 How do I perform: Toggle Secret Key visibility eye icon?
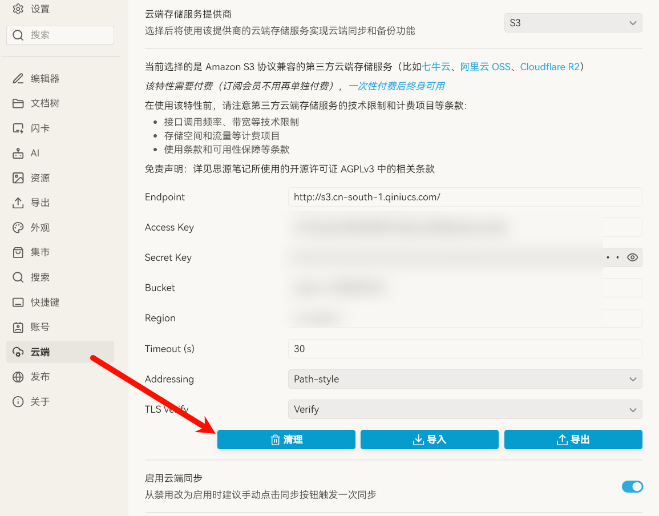click(x=632, y=257)
